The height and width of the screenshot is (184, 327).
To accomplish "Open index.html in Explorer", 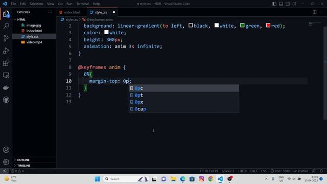I will [x=34, y=31].
